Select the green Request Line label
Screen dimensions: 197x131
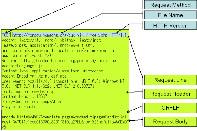(x=170, y=80)
